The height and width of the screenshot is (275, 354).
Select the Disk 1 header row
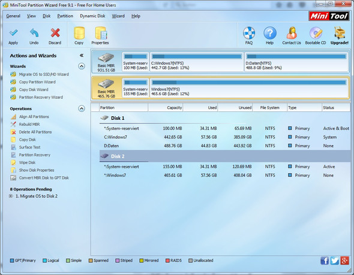click(x=225, y=118)
